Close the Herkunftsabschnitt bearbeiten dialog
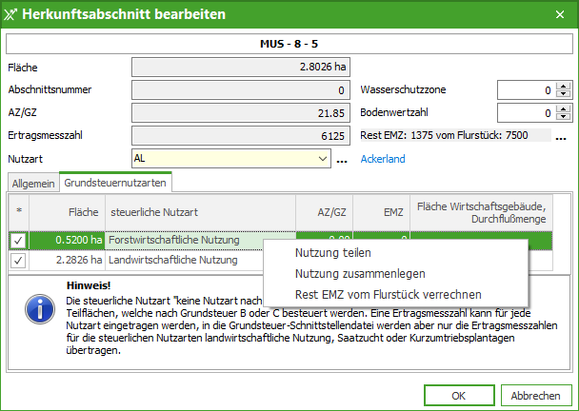 coord(560,14)
